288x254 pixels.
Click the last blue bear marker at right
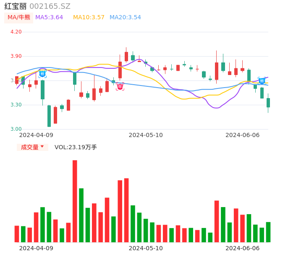(262, 81)
